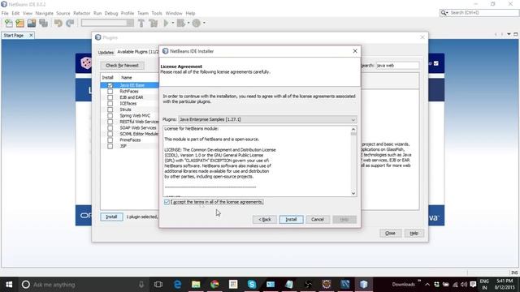Open Skype from the taskbar
Viewport: 520px width, 292px height.
click(x=252, y=285)
